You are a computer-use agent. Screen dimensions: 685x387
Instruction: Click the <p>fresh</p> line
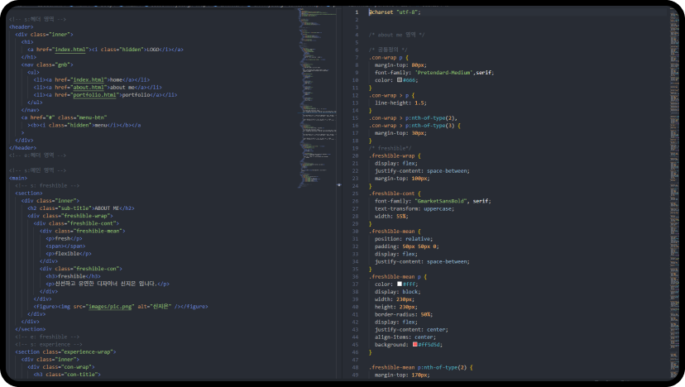tap(65, 239)
